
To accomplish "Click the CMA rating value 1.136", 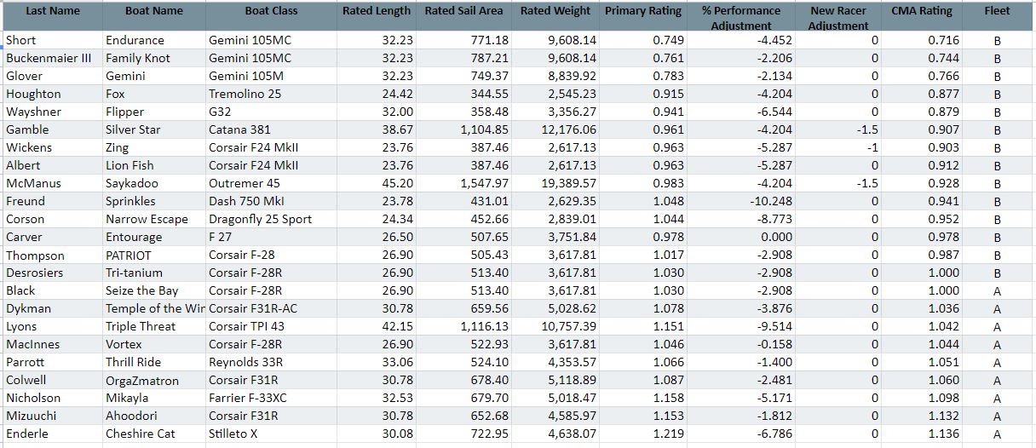I will click(x=919, y=434).
